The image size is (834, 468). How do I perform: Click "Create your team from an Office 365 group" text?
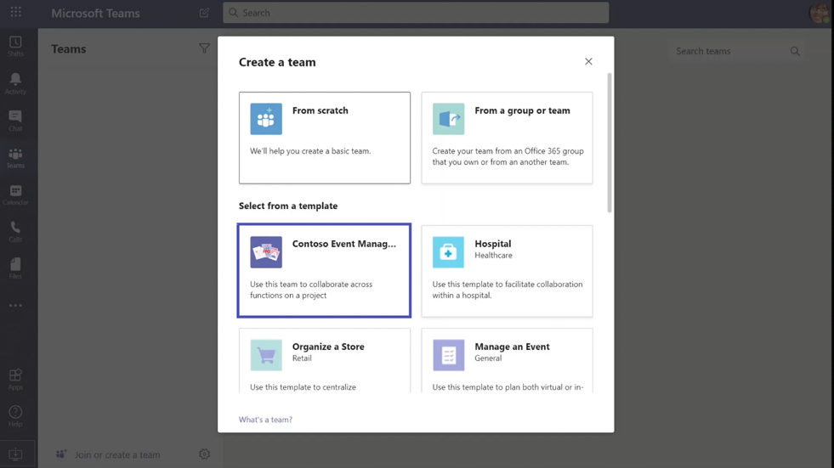click(x=508, y=151)
